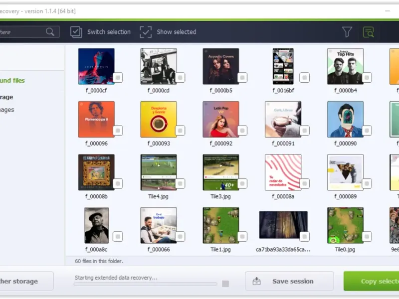
Task: Click the Tile3.jpg file name
Action: (220, 196)
